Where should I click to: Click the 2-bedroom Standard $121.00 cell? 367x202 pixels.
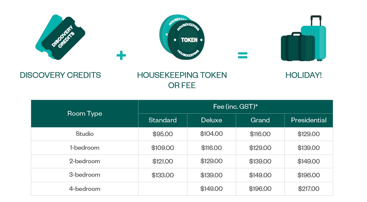pyautogui.click(x=162, y=161)
